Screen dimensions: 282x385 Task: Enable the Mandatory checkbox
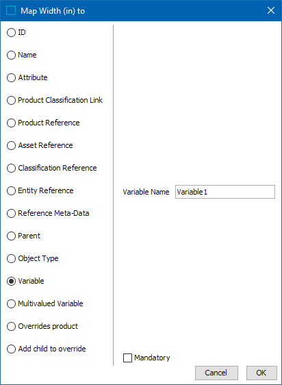[x=127, y=358]
